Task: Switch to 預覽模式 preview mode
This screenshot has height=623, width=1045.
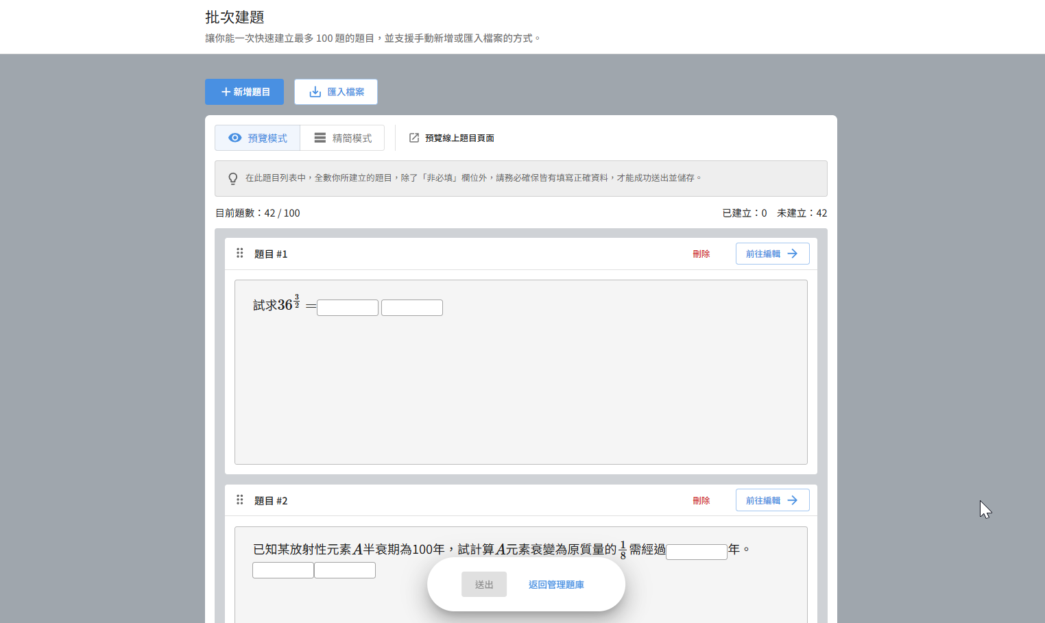Action: tap(258, 138)
